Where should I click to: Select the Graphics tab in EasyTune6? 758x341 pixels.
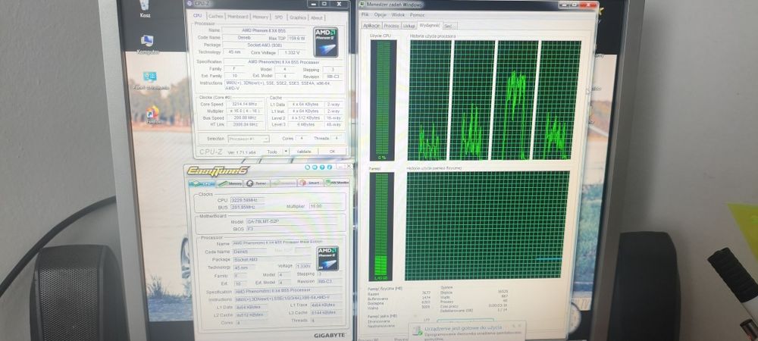283,183
